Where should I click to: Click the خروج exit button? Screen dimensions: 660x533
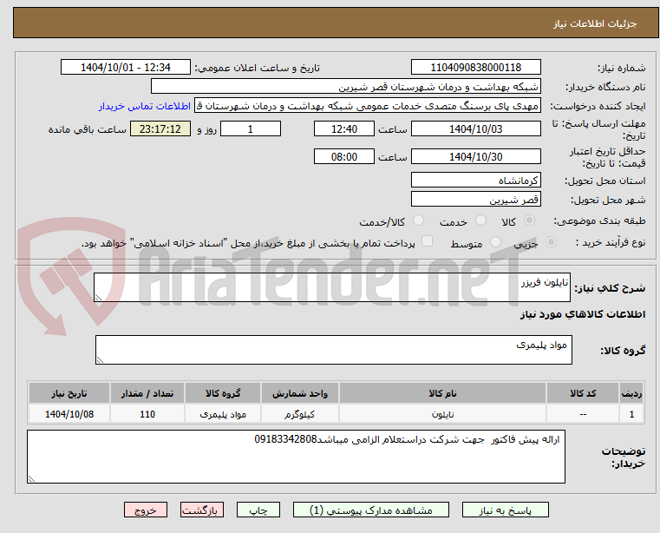pyautogui.click(x=145, y=510)
